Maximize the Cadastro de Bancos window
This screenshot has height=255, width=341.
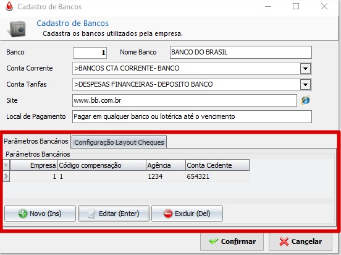tap(296, 6)
